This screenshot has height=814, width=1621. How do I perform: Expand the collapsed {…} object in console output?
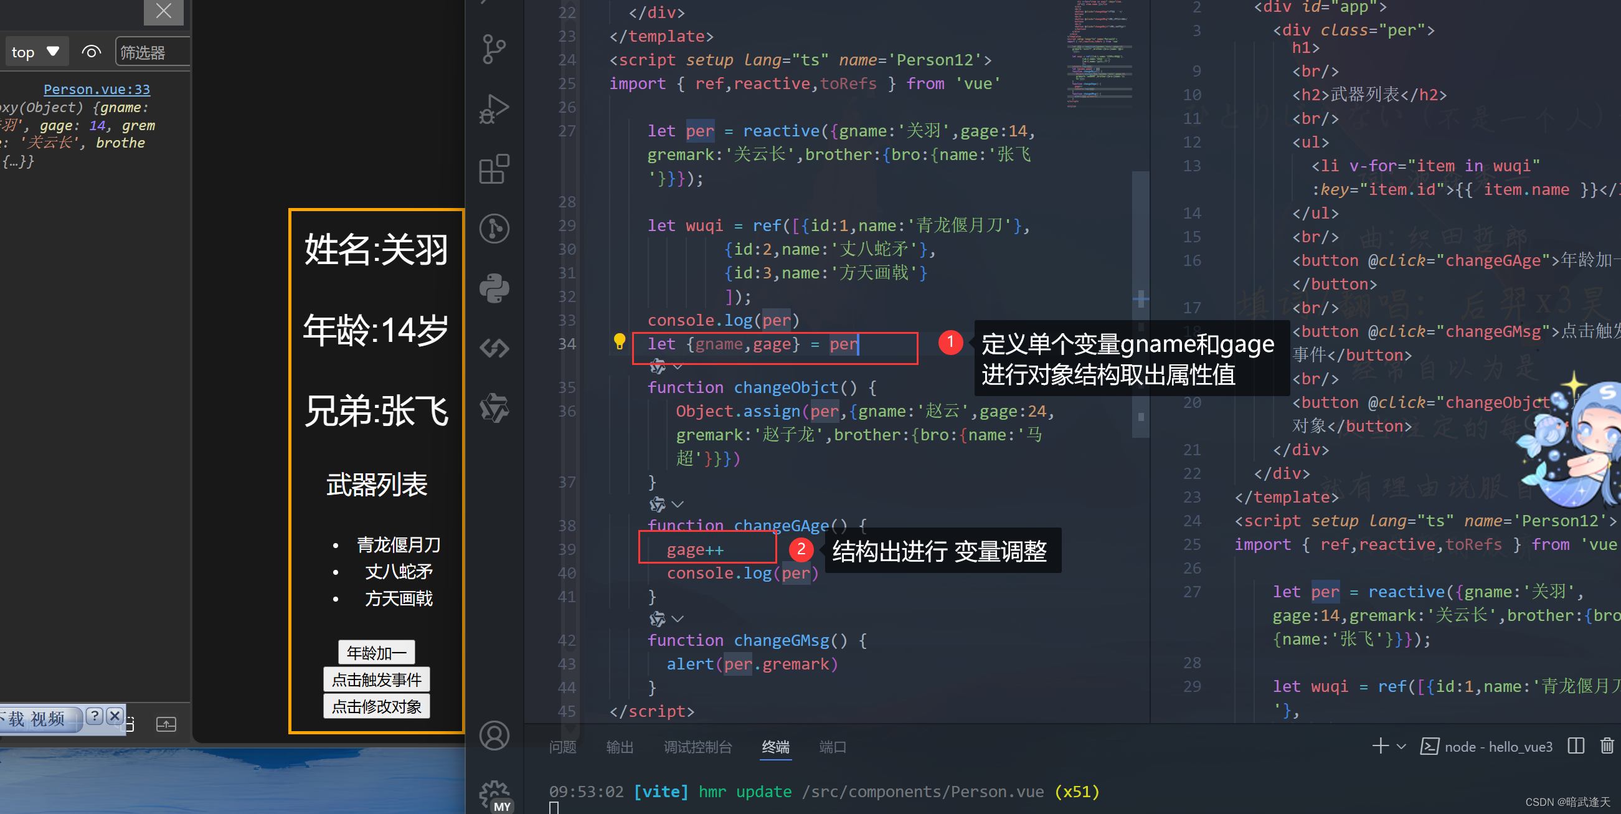[x=18, y=161]
